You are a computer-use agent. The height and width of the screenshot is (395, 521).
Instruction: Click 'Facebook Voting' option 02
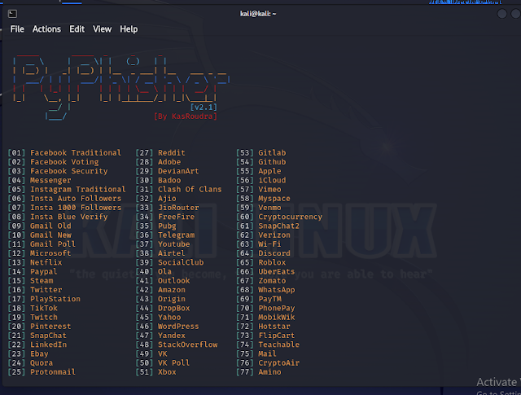64,162
